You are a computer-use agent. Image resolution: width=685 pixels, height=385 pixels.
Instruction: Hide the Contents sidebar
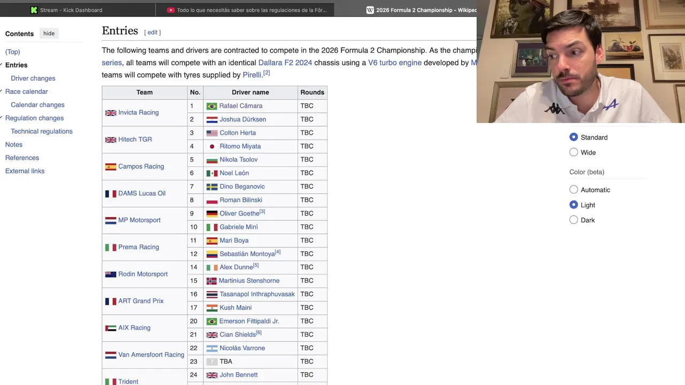tap(49, 33)
